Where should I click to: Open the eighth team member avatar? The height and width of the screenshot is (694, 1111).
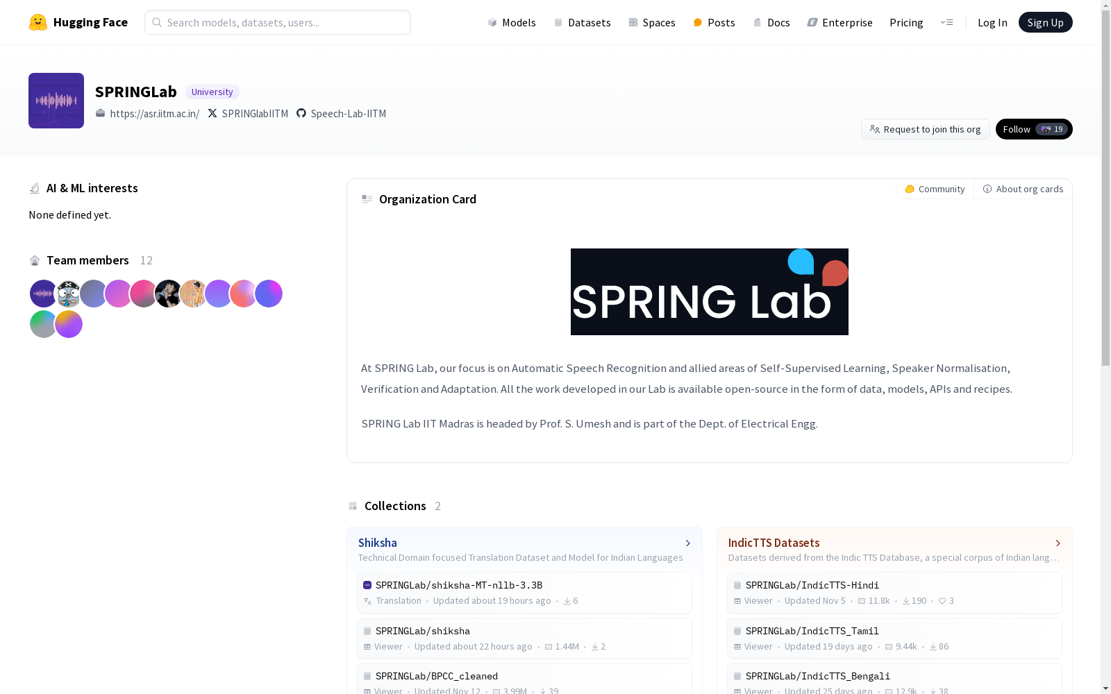[x=218, y=294]
